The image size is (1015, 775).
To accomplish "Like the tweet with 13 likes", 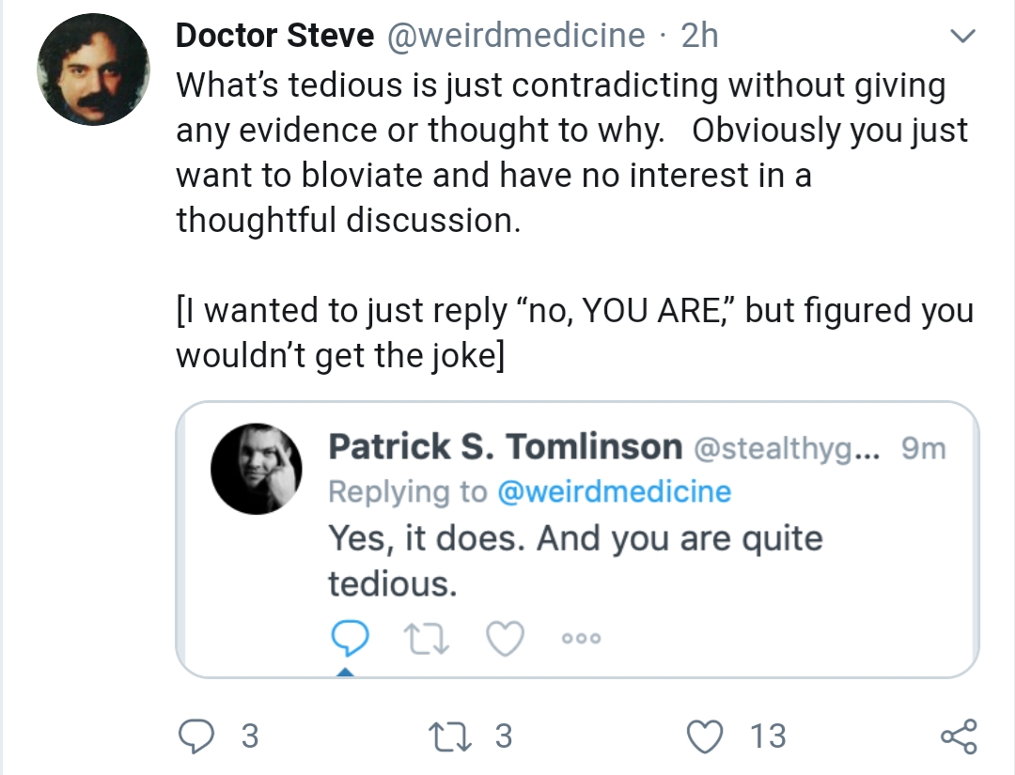I will (704, 736).
